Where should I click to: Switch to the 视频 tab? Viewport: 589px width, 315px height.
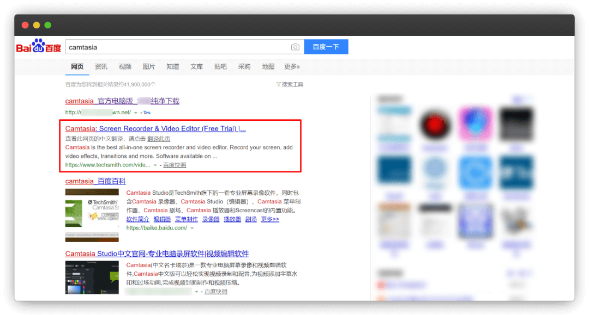click(x=125, y=67)
